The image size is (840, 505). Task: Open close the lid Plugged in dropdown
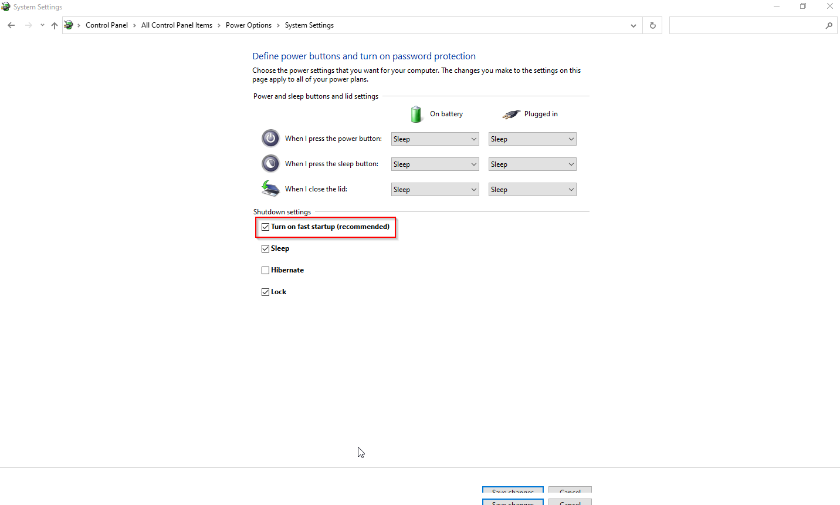[x=533, y=190]
